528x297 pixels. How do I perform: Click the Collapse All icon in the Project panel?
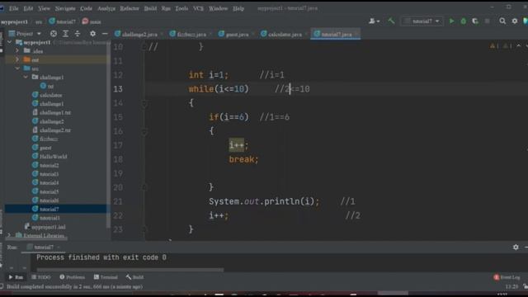78,34
